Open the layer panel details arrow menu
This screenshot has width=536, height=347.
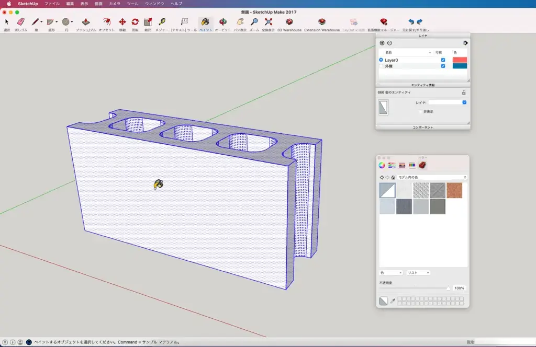[465, 43]
